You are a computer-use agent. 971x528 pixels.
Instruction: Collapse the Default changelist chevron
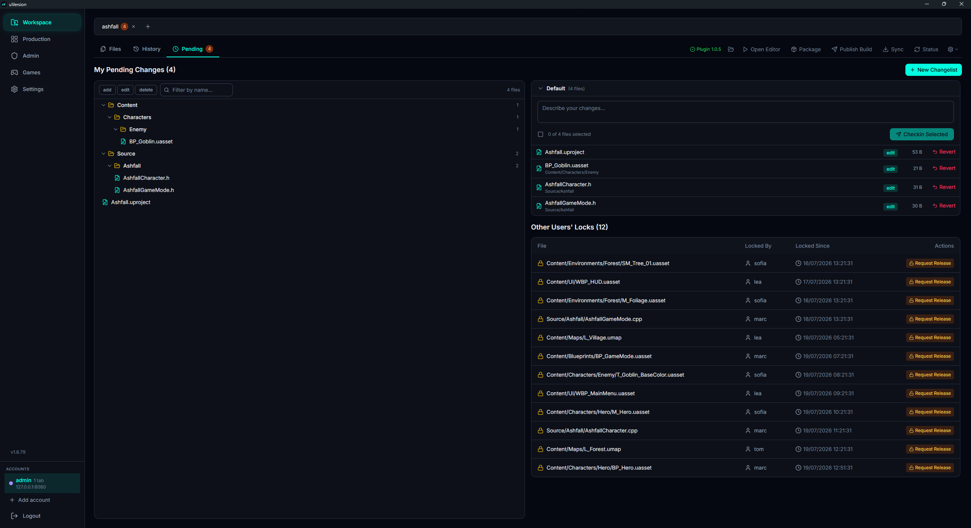coord(540,88)
